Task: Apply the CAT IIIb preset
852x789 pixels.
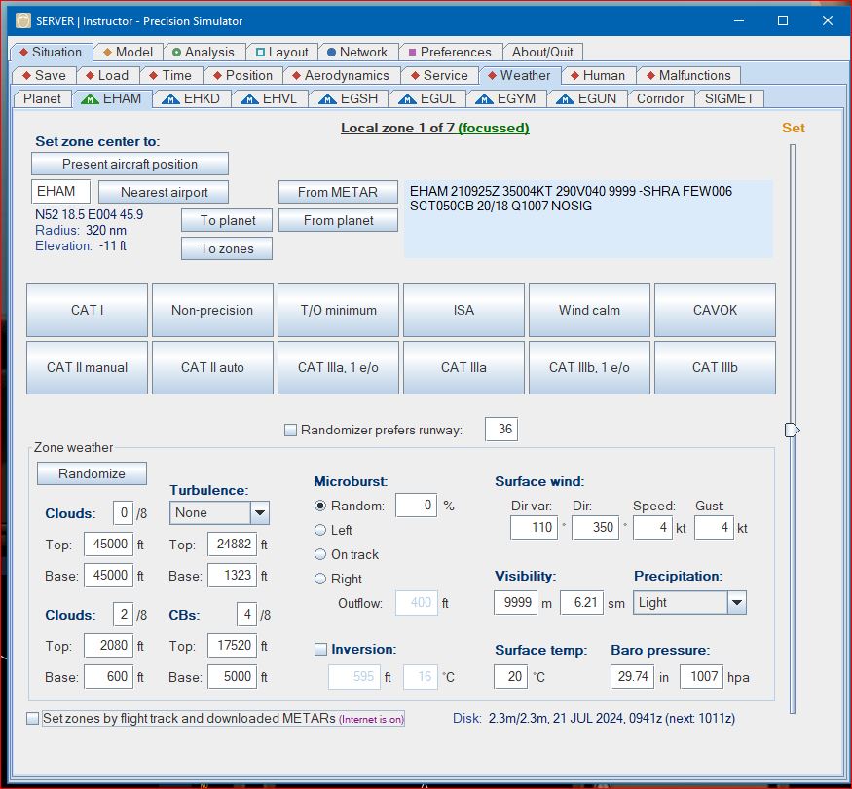Action: (x=715, y=368)
